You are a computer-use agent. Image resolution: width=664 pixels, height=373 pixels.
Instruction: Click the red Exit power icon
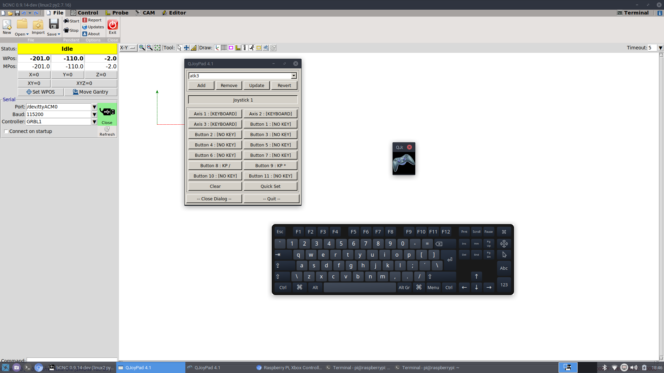coord(112,25)
